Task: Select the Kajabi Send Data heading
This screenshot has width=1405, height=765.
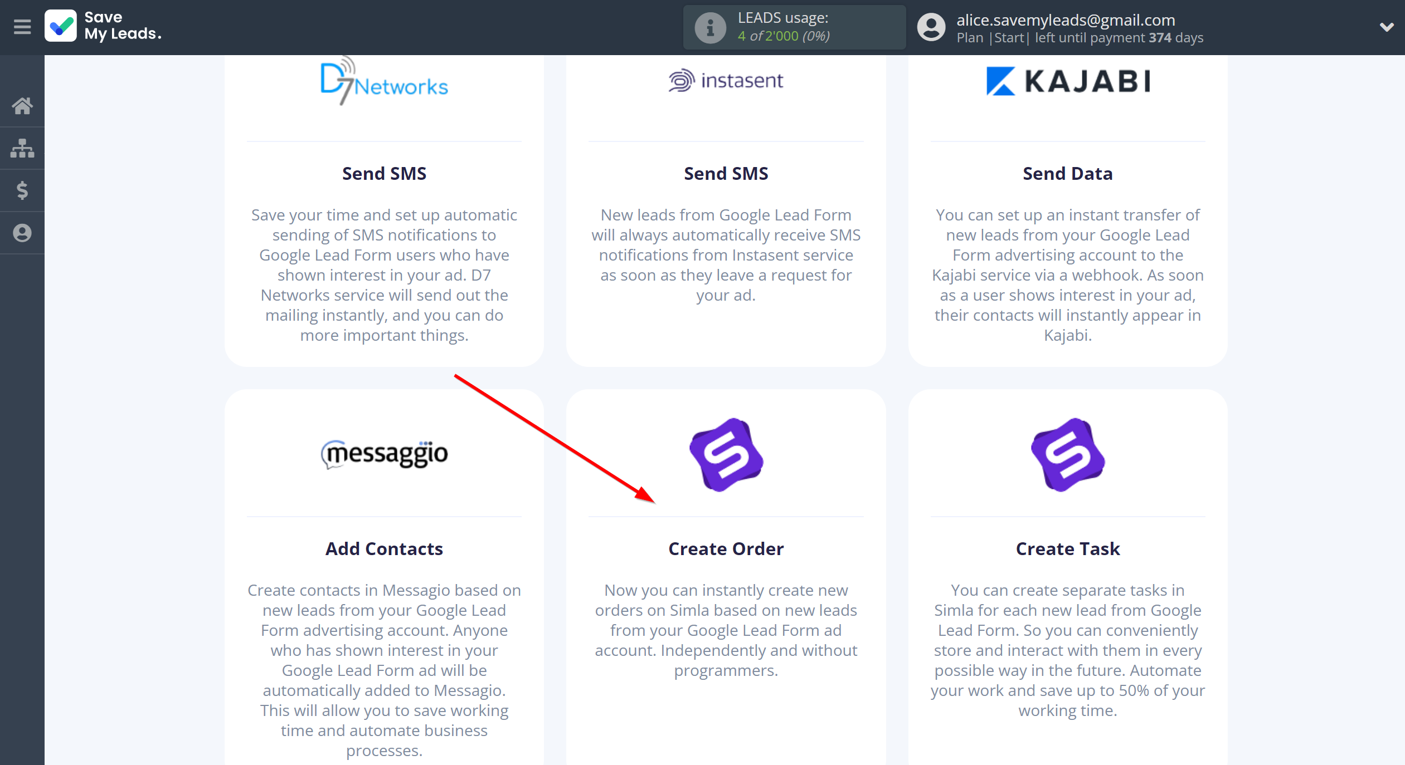Action: [x=1068, y=174]
